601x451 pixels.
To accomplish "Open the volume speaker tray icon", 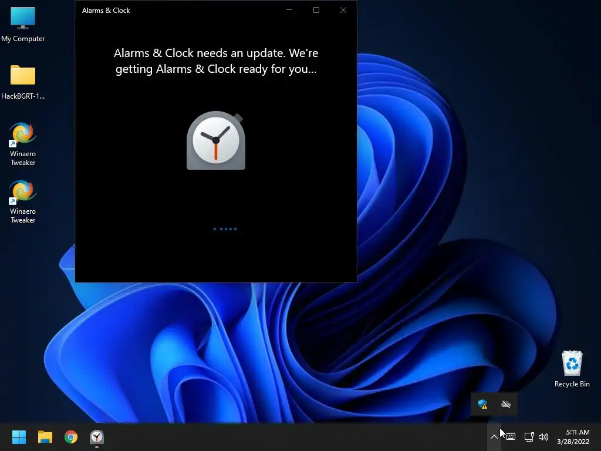I will 543,437.
